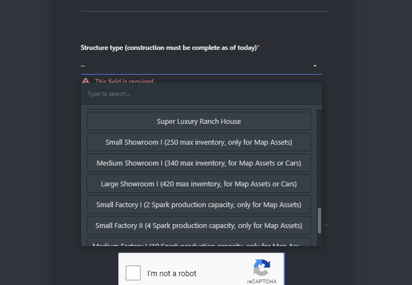Click the scrollbar track above the thumb
Viewport: 412px width, 285px height.
(319, 158)
